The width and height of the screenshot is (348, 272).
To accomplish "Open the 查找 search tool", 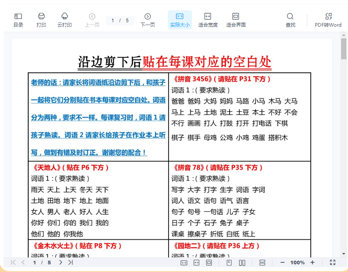I will (x=290, y=20).
